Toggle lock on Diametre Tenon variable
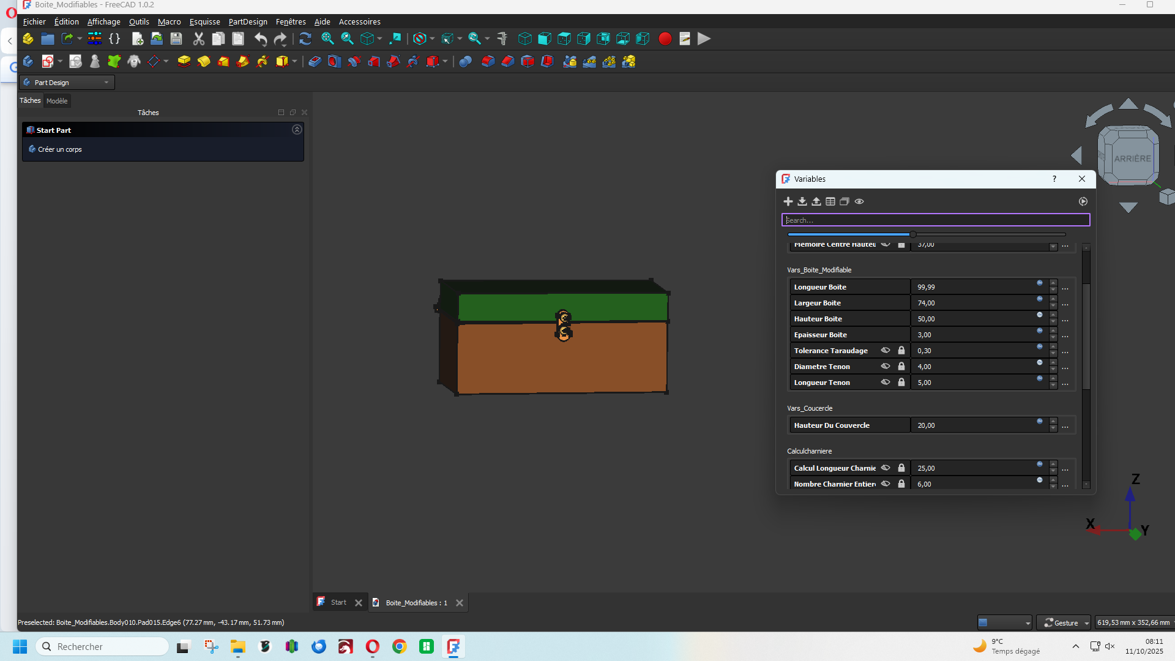 pos(901,367)
